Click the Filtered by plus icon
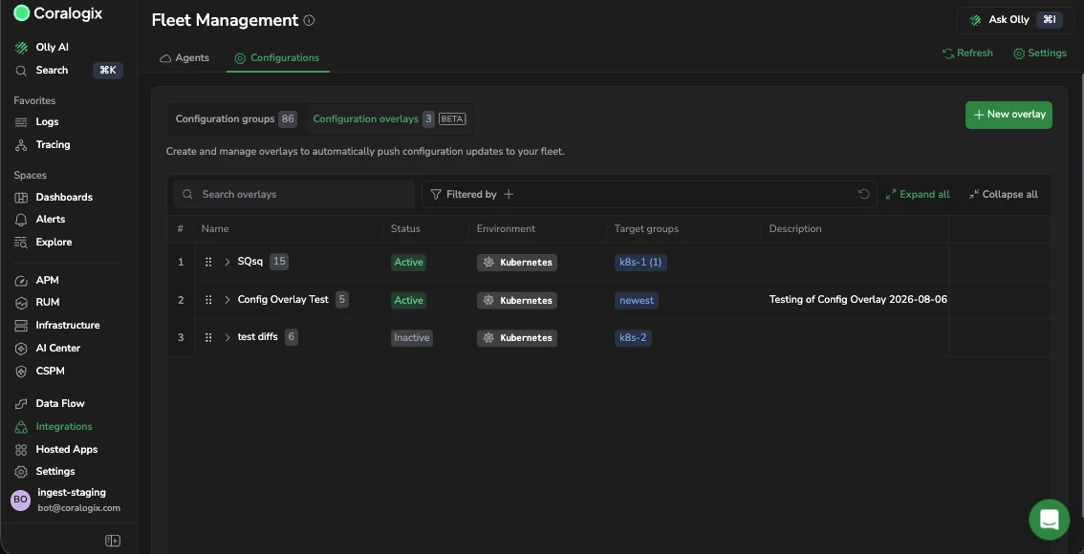Viewport: 1084px width, 554px height. point(509,195)
